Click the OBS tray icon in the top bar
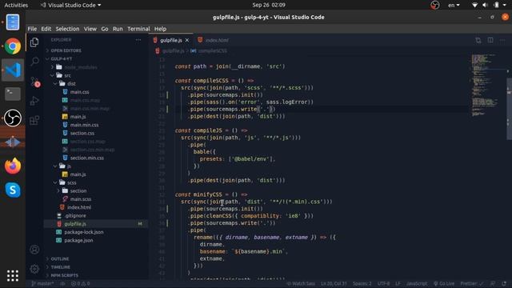 [x=434, y=5]
